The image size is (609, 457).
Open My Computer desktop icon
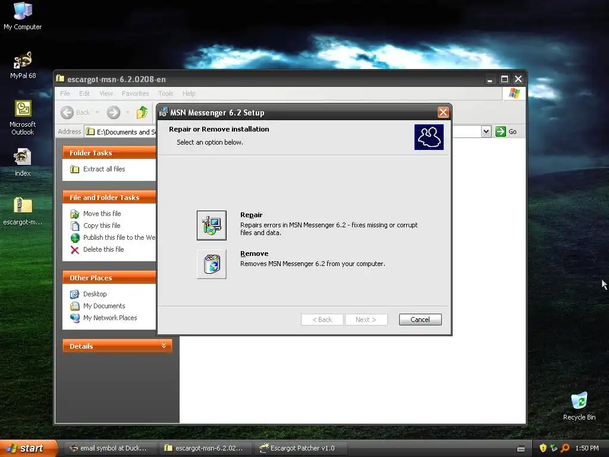click(23, 16)
